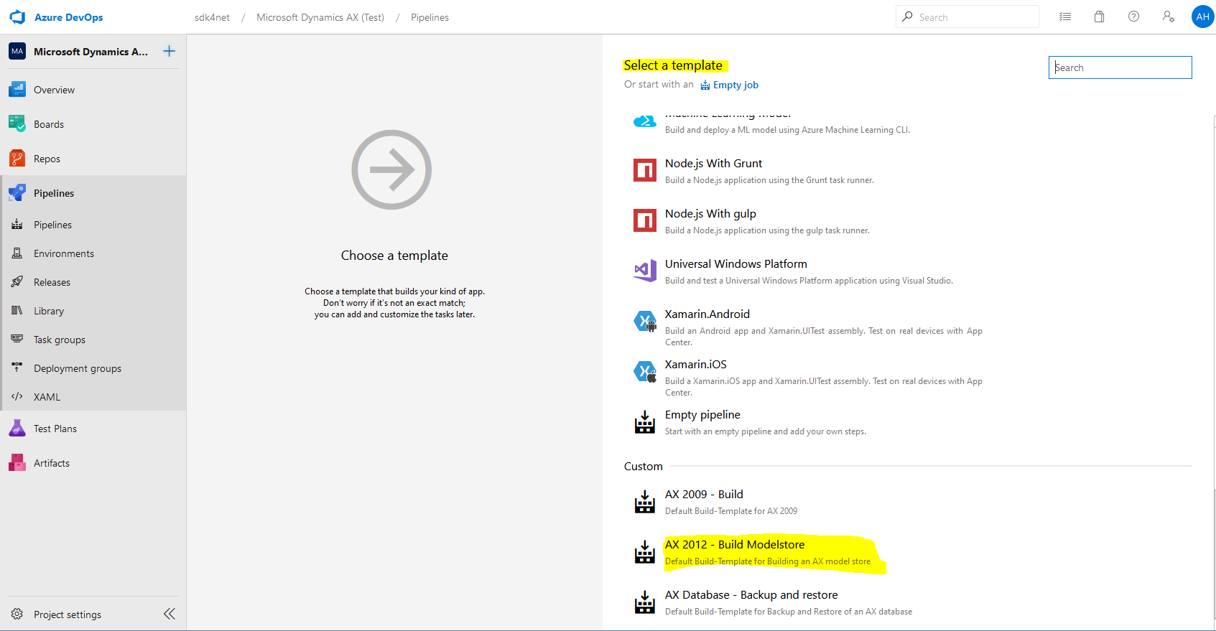Click the Empty job link

tap(730, 85)
